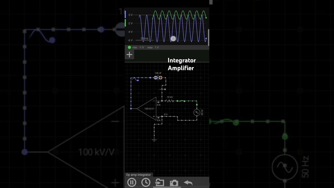Screen dimensions: 334x188
Task: Tap the green trace indicator dot
Action: point(129,48)
